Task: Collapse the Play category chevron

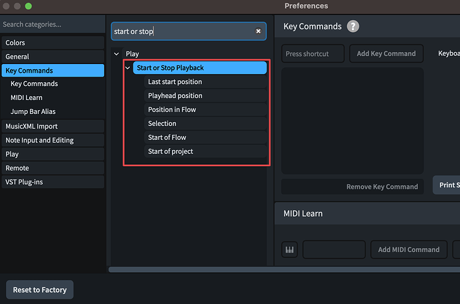Action: [x=117, y=54]
